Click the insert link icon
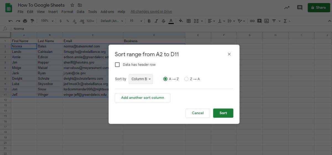The width and height of the screenshot is (332, 155). click(x=252, y=21)
